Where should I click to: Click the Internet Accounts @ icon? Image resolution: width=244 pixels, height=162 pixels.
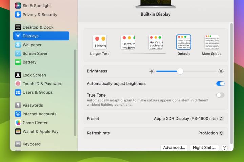[18, 114]
